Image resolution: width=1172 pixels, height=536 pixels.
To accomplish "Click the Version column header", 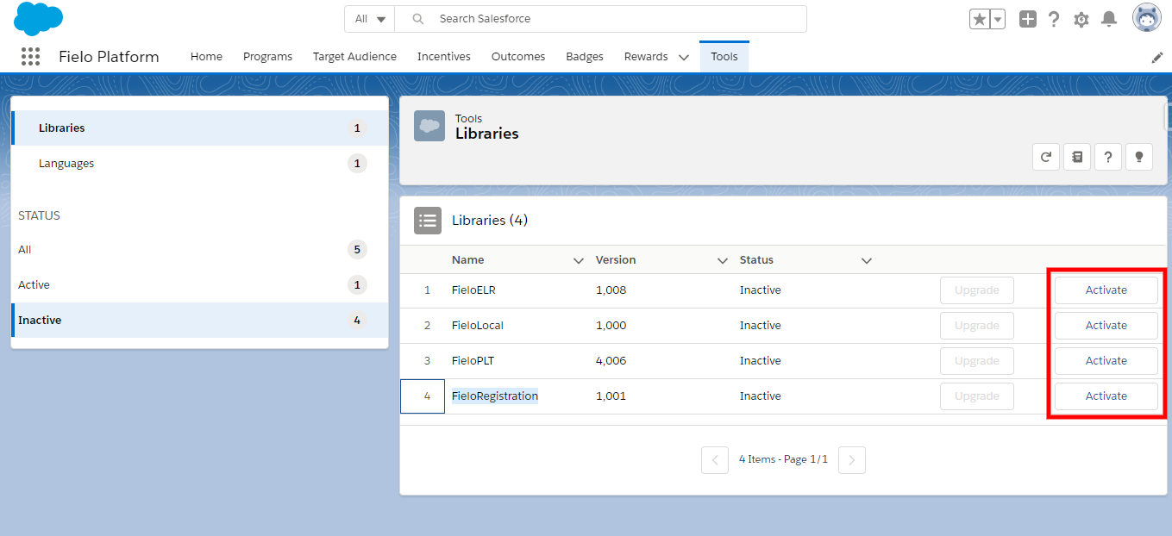I will (x=616, y=260).
